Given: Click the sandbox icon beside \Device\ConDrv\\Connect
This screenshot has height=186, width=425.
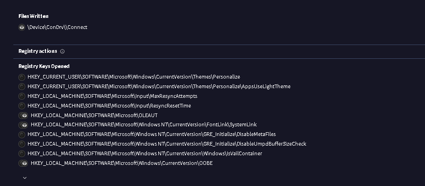Looking at the screenshot, I should point(22,27).
